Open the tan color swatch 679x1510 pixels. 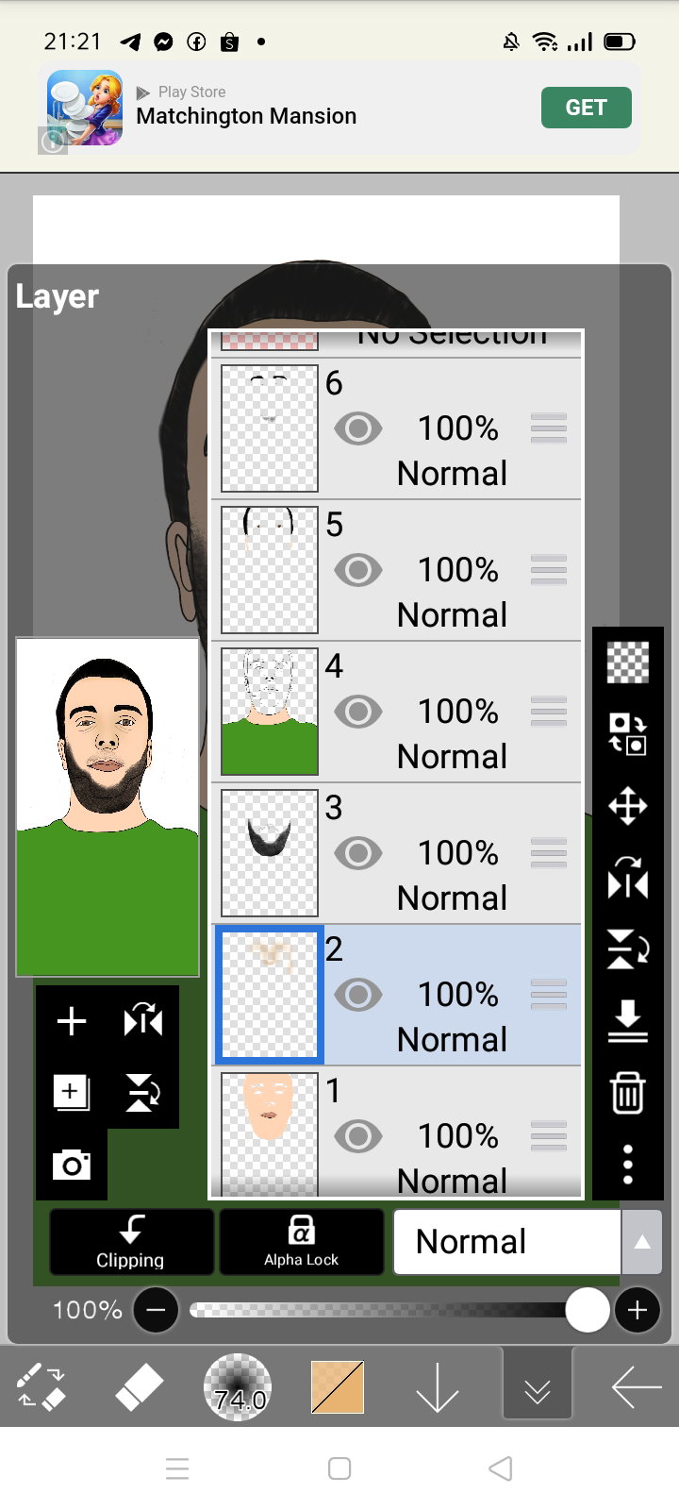pyautogui.click(x=338, y=1387)
